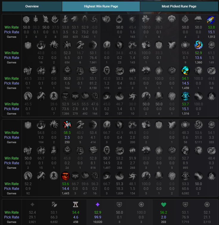Select primary Gathering Storm with 30.0 win rate

point(132,96)
